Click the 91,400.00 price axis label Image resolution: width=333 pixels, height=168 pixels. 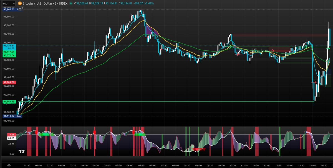point(9,121)
